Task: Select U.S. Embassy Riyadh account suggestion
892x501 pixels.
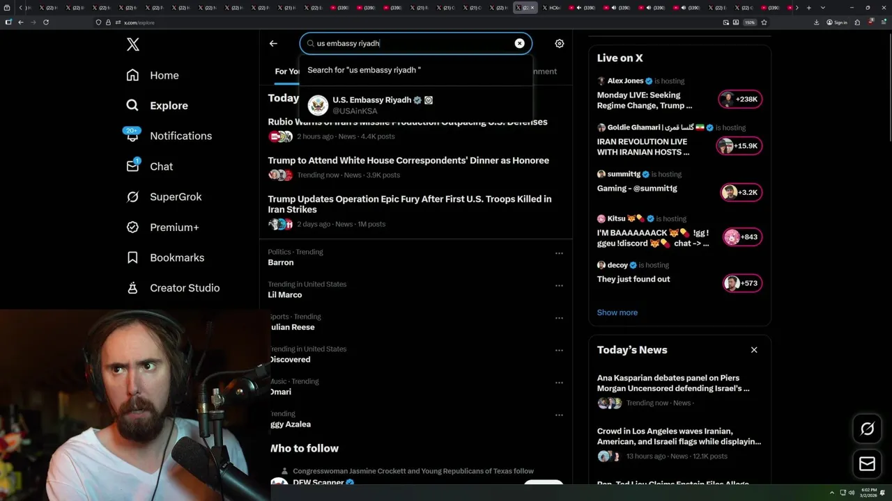Action: [416, 105]
